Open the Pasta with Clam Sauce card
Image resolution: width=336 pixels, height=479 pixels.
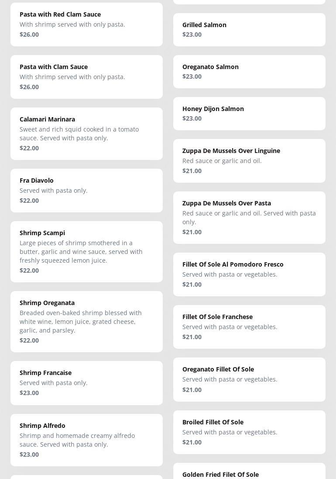86,77
